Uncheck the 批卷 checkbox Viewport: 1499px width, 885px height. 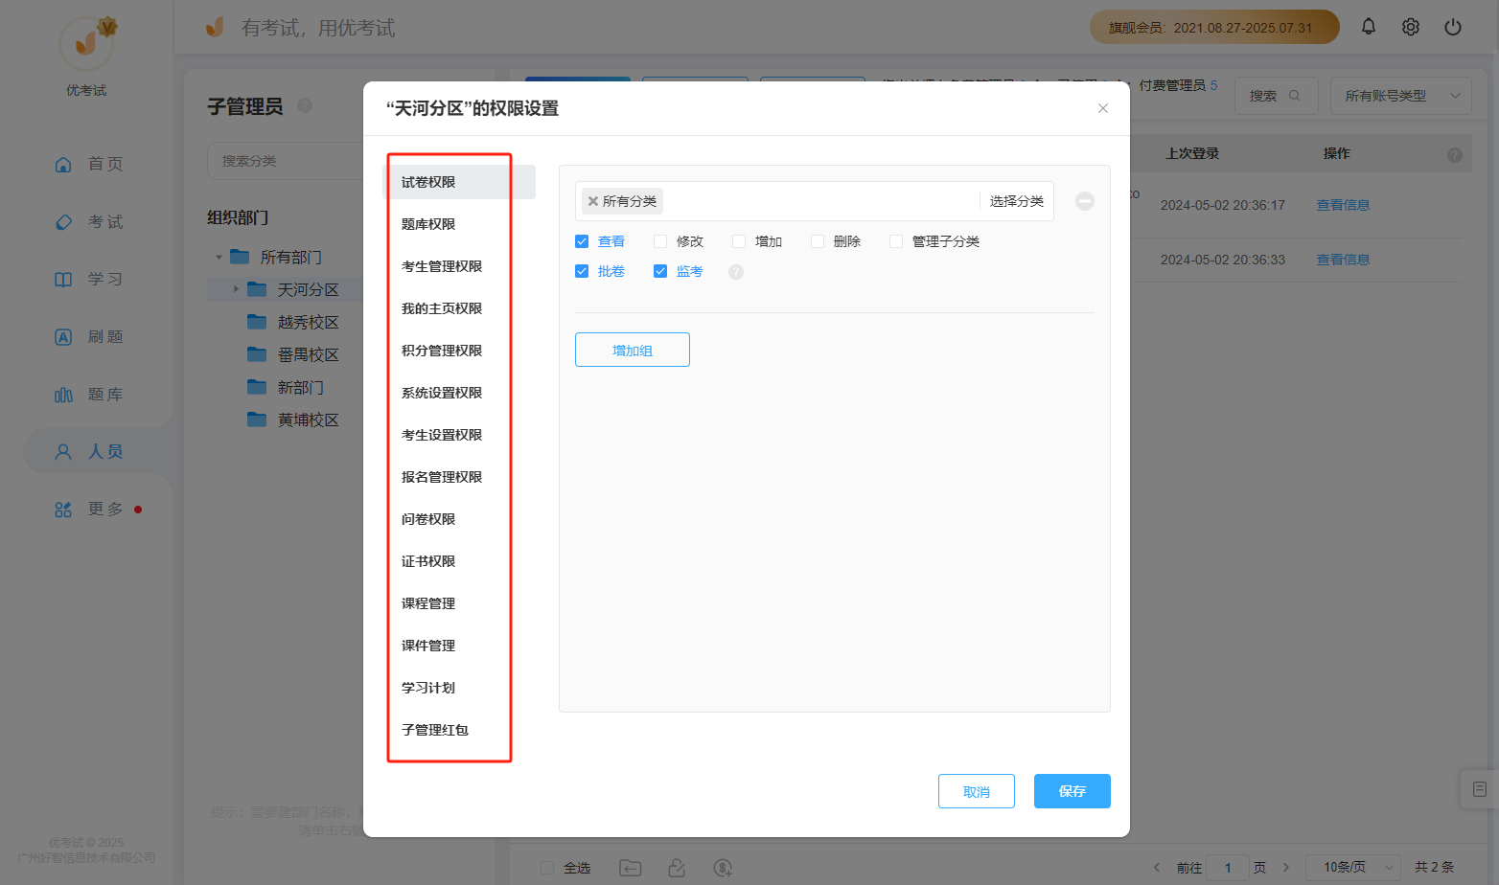point(582,271)
